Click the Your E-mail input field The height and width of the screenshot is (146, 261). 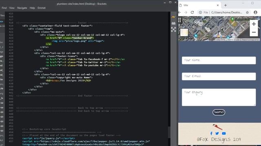click(219, 76)
